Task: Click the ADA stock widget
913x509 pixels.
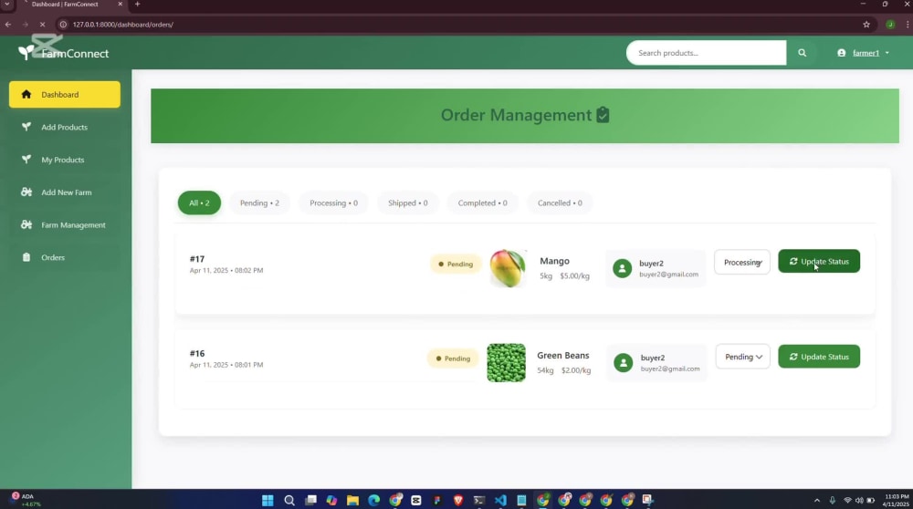Action: [x=26, y=500]
